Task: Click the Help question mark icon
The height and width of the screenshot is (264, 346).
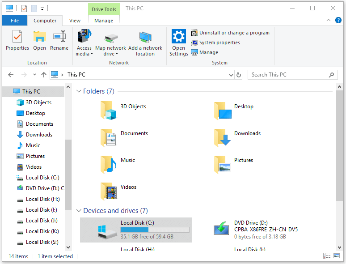Action: click(x=338, y=20)
